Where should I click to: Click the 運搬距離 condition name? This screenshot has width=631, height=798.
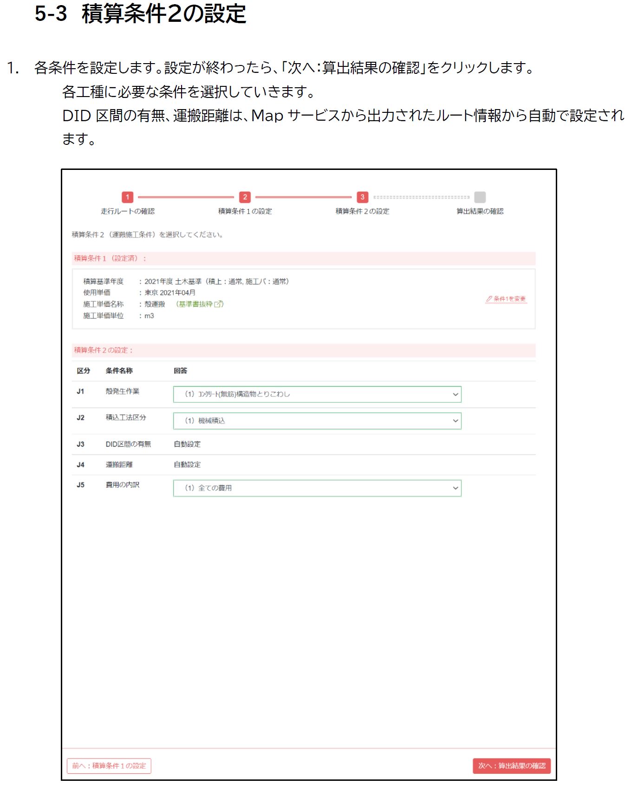coord(119,465)
